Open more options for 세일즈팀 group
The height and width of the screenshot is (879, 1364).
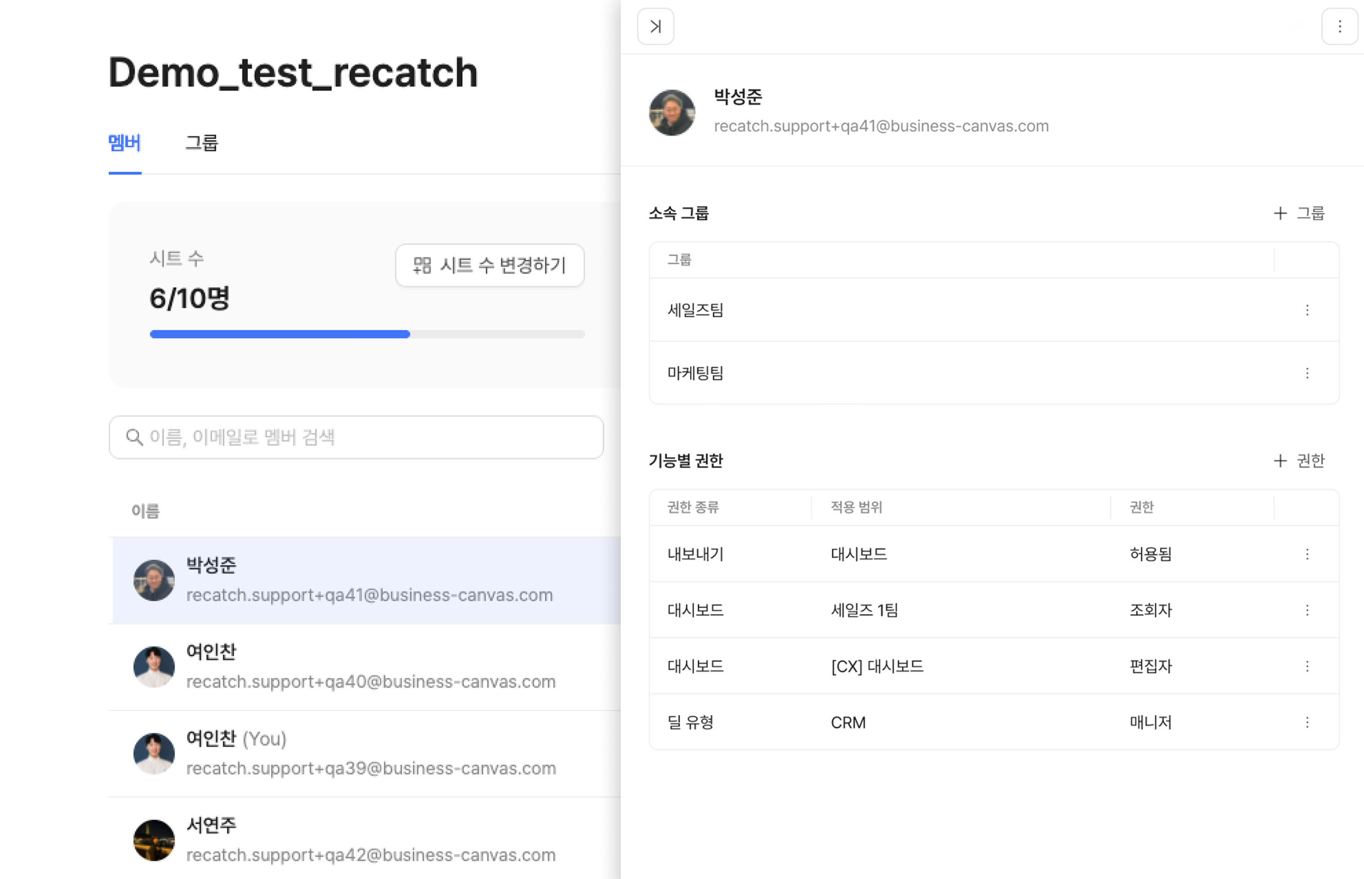coord(1307,310)
